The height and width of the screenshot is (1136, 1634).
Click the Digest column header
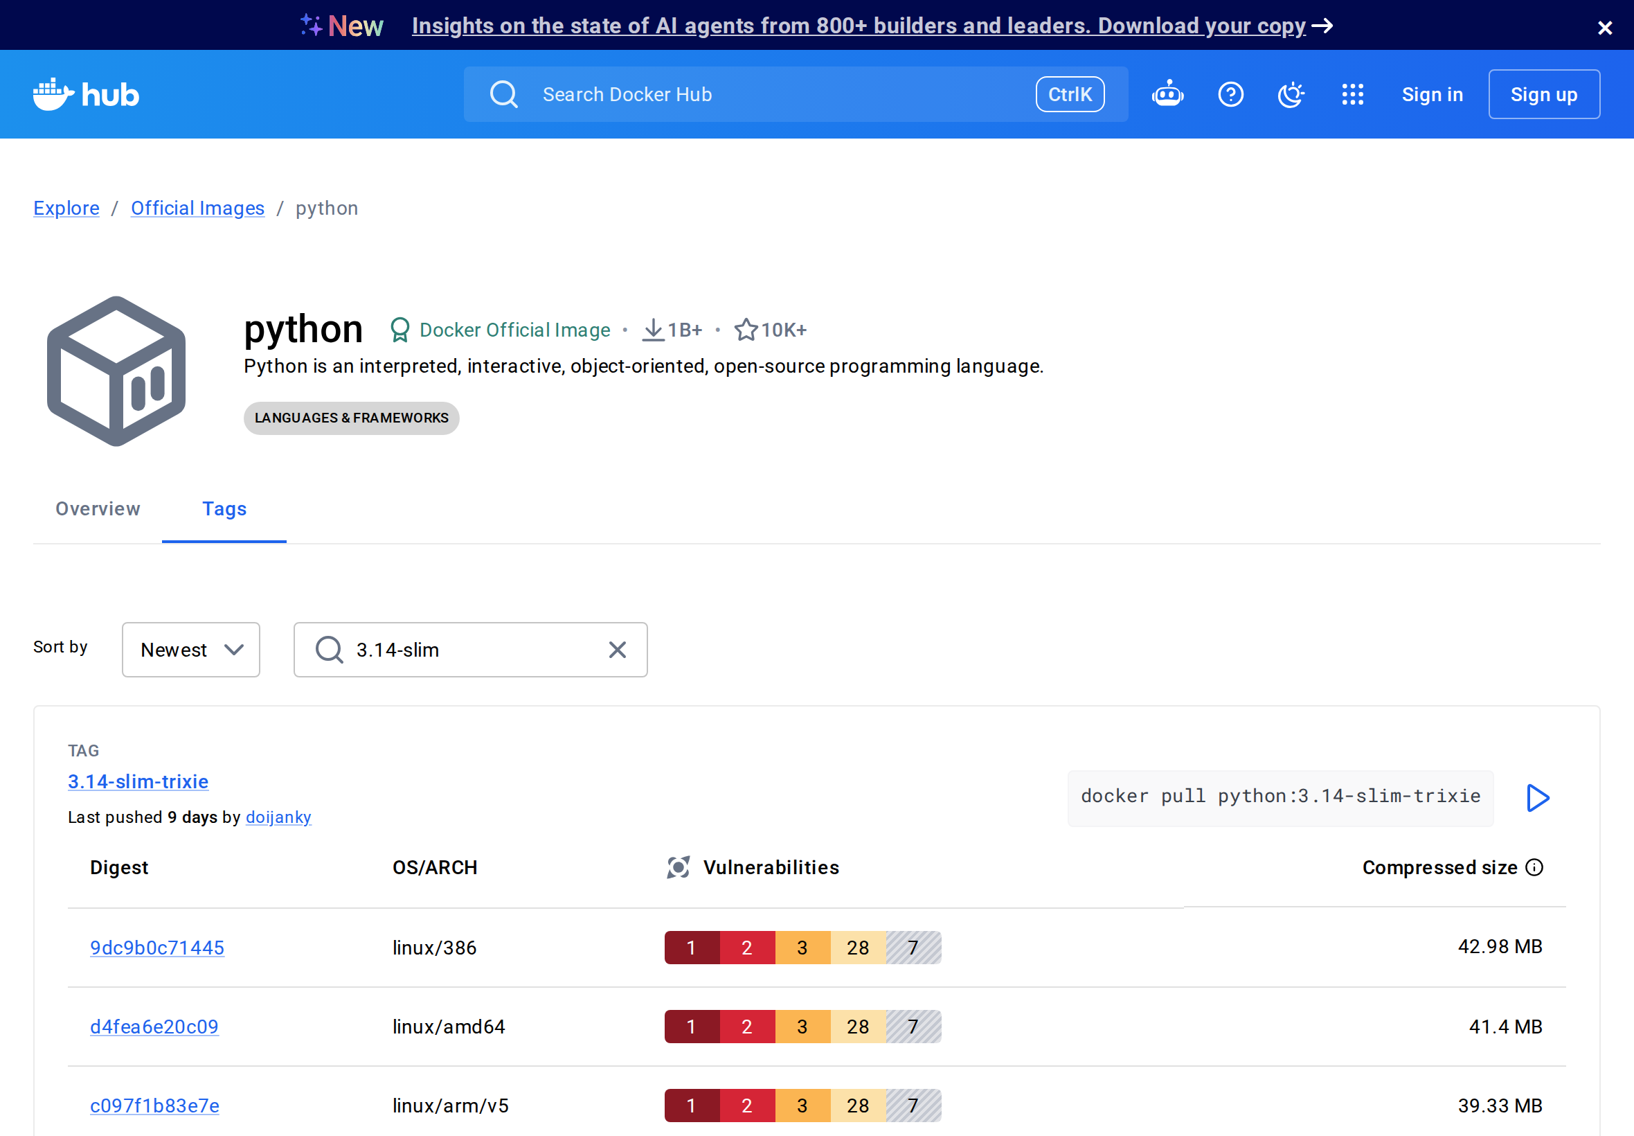120,867
